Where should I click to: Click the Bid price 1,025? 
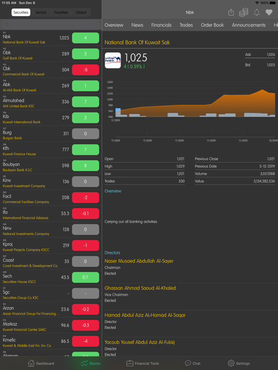271,65
